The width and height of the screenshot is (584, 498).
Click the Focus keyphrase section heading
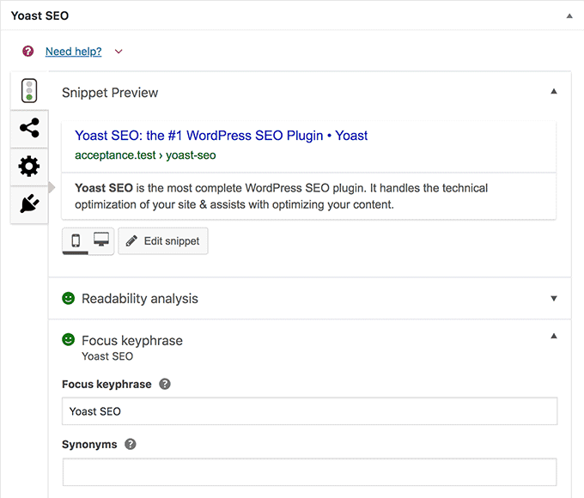coord(132,340)
